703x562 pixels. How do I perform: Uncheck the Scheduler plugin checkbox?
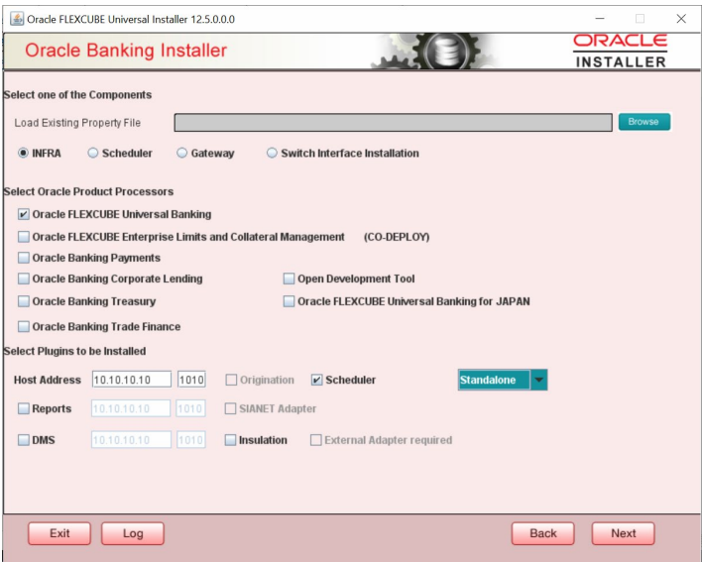[316, 380]
